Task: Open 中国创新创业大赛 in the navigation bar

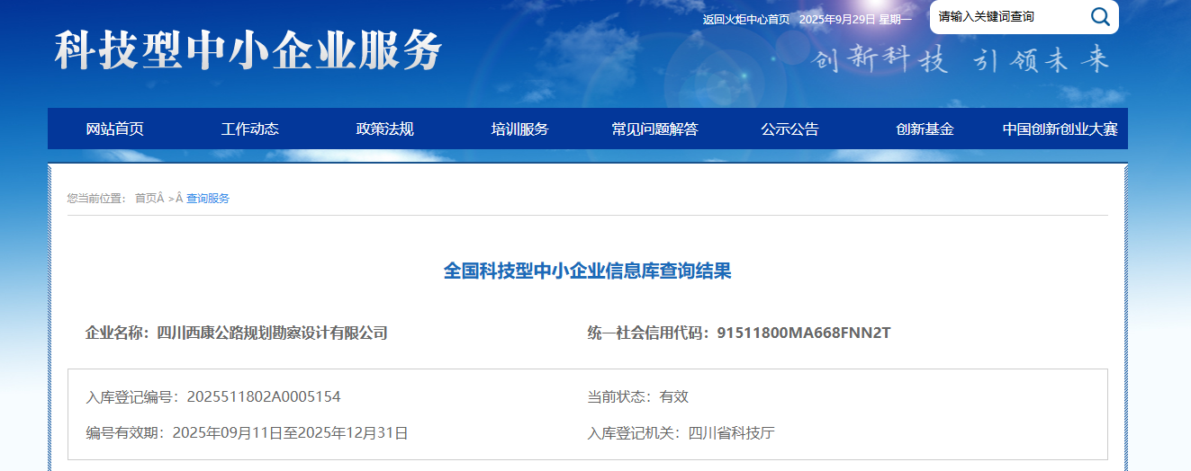Action: [1060, 129]
